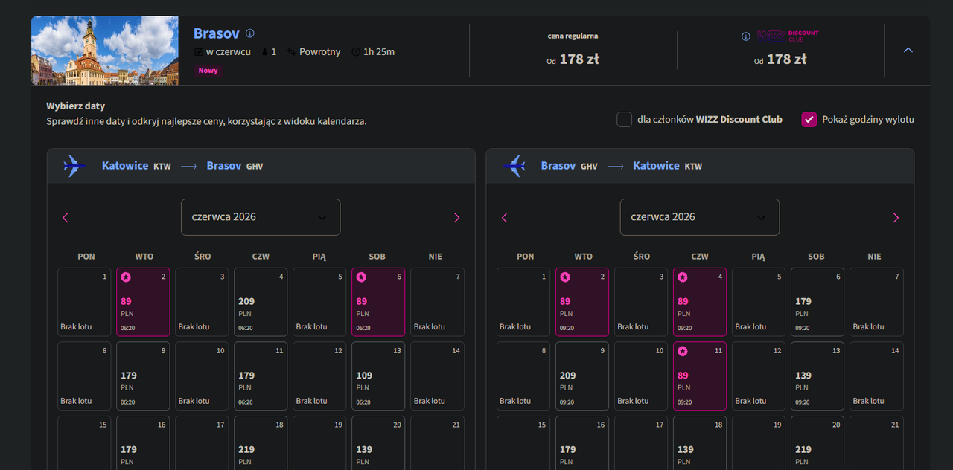953x470 pixels.
Task: Click 09:20 departure time on return June 6
Action: 803,328
